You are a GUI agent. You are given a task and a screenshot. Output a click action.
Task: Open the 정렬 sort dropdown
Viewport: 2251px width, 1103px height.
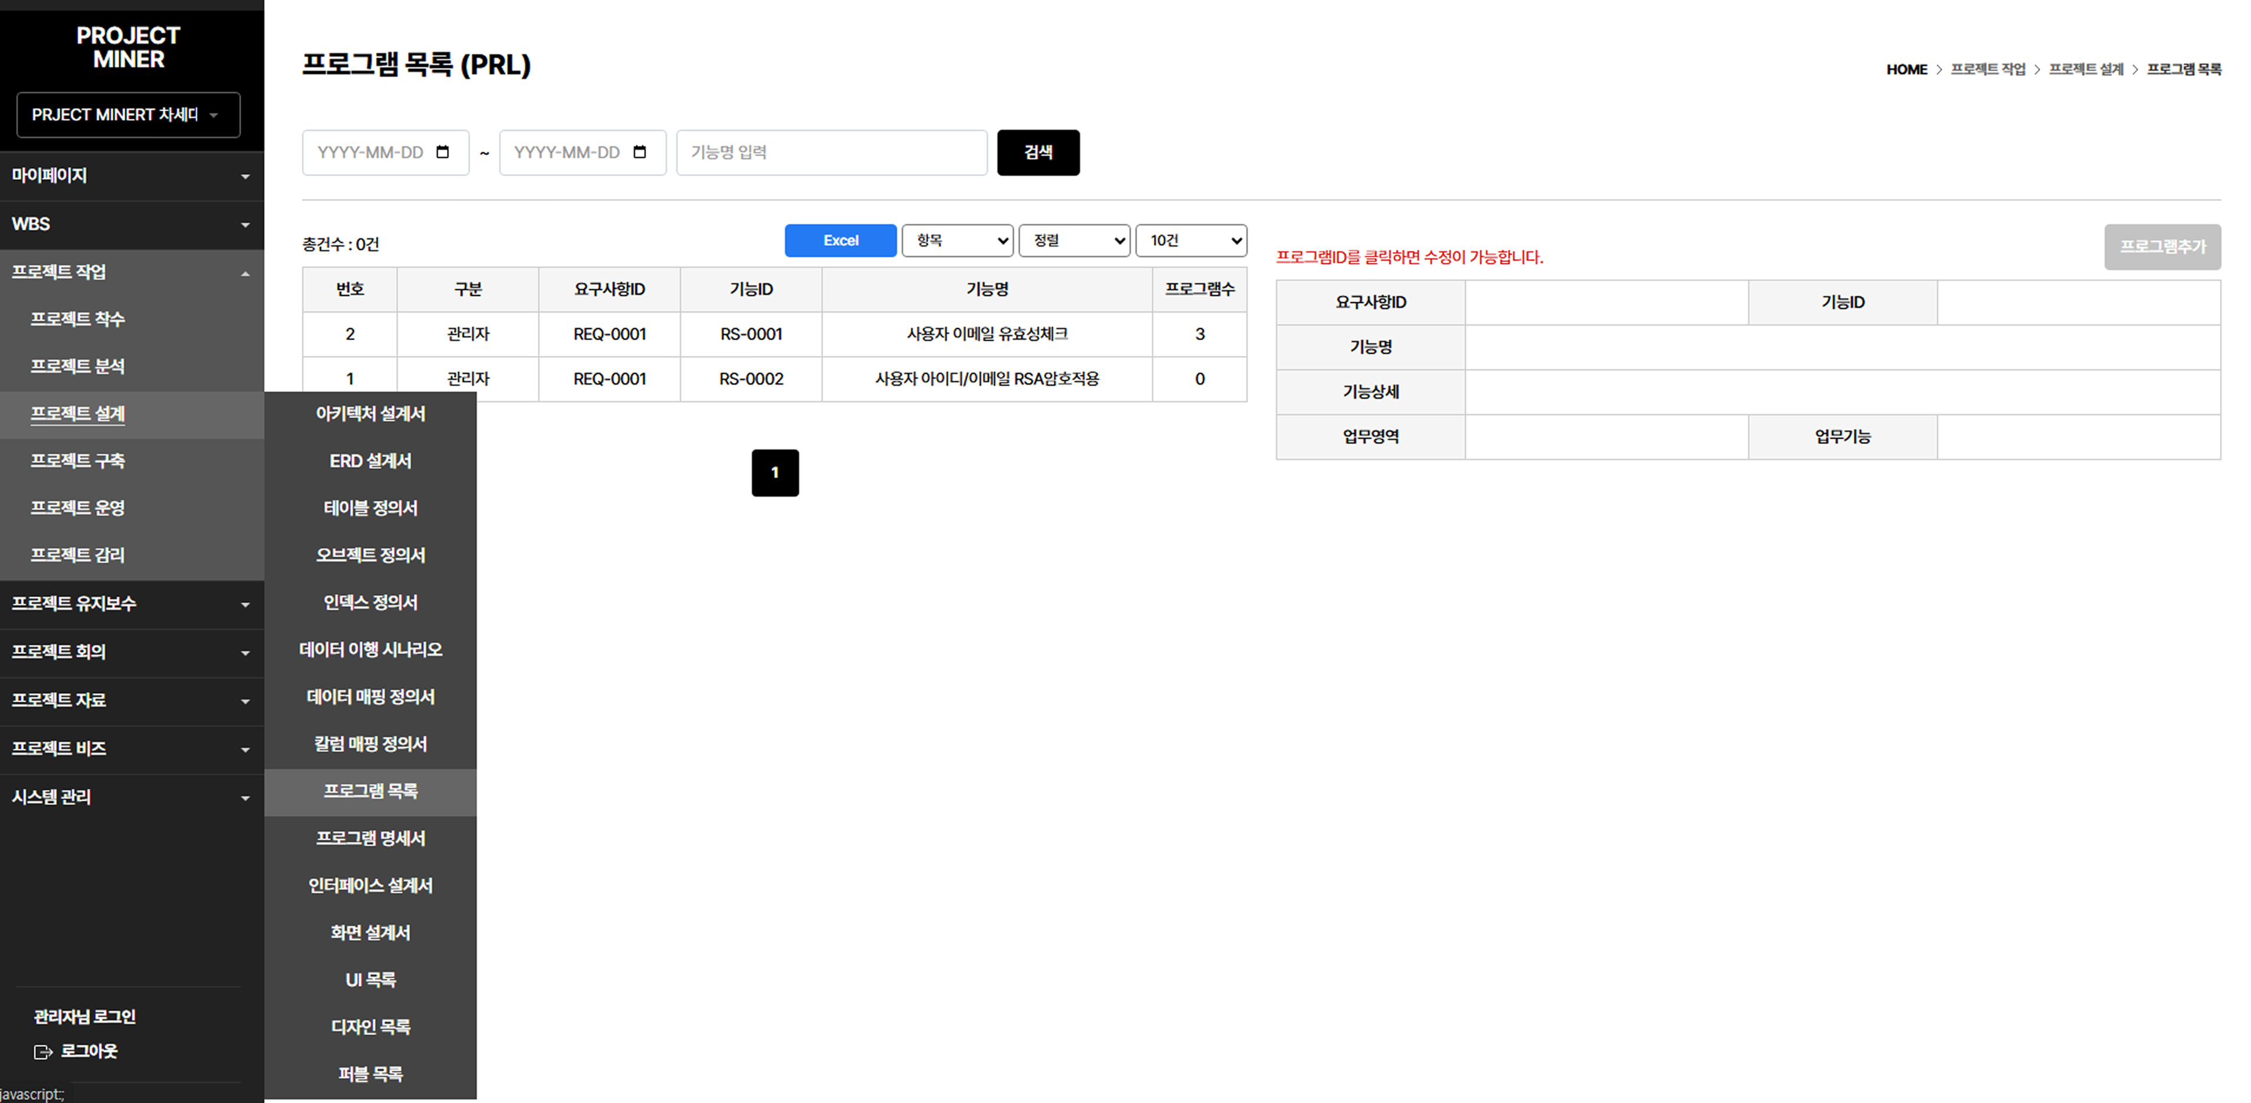tap(1074, 240)
